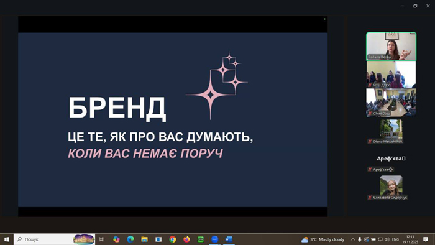Open the volume speaker tray icon
The width and height of the screenshot is (435, 245).
point(387,239)
